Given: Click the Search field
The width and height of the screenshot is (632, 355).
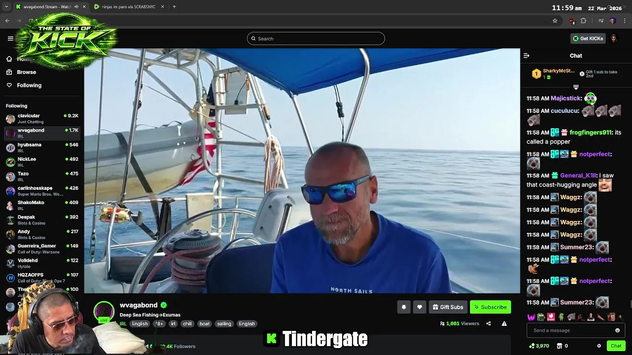Looking at the screenshot, I should (x=316, y=38).
